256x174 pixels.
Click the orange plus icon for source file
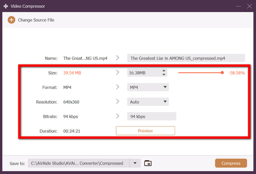click(12, 20)
